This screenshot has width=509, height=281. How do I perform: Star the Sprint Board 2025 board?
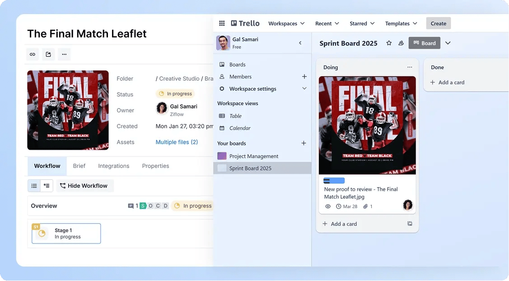coord(389,43)
